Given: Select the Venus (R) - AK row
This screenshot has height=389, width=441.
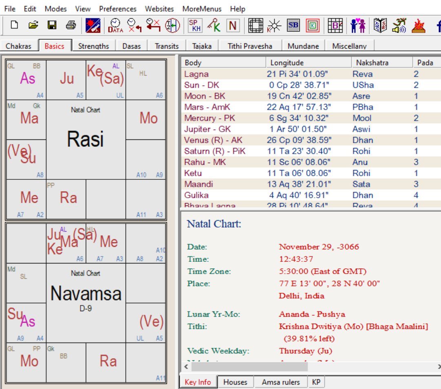Looking at the screenshot, I should [311, 140].
